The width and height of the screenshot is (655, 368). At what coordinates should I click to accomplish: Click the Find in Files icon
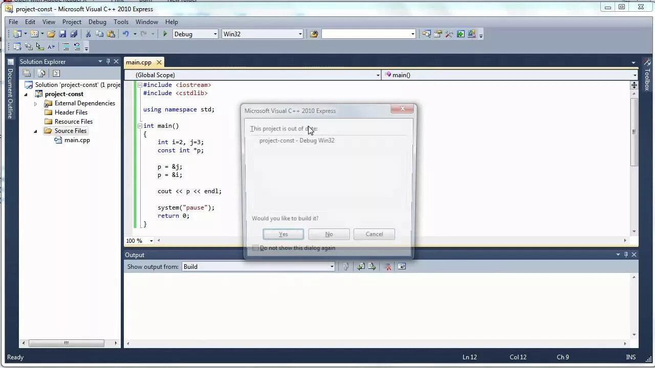click(314, 34)
